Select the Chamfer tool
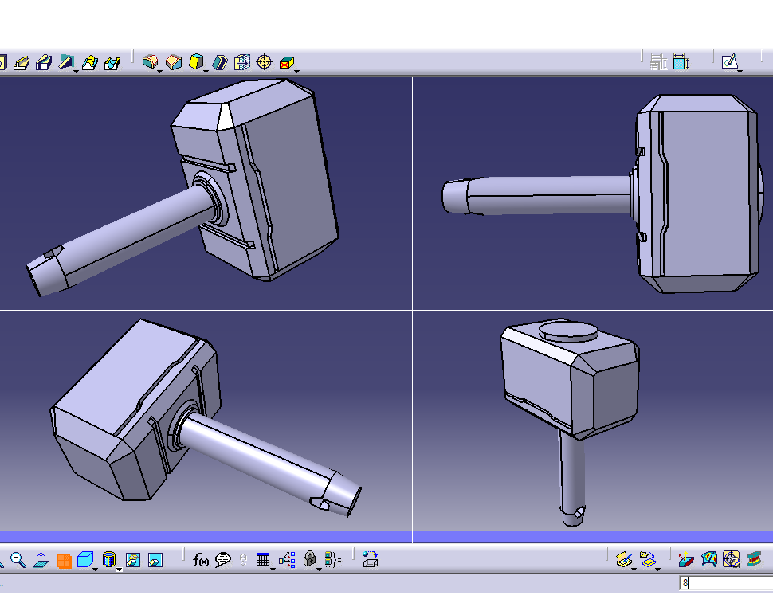This screenshot has height=607, width=773. (174, 62)
